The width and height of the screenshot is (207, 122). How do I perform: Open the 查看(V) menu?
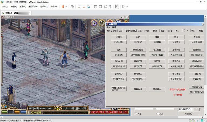tap(23, 6)
